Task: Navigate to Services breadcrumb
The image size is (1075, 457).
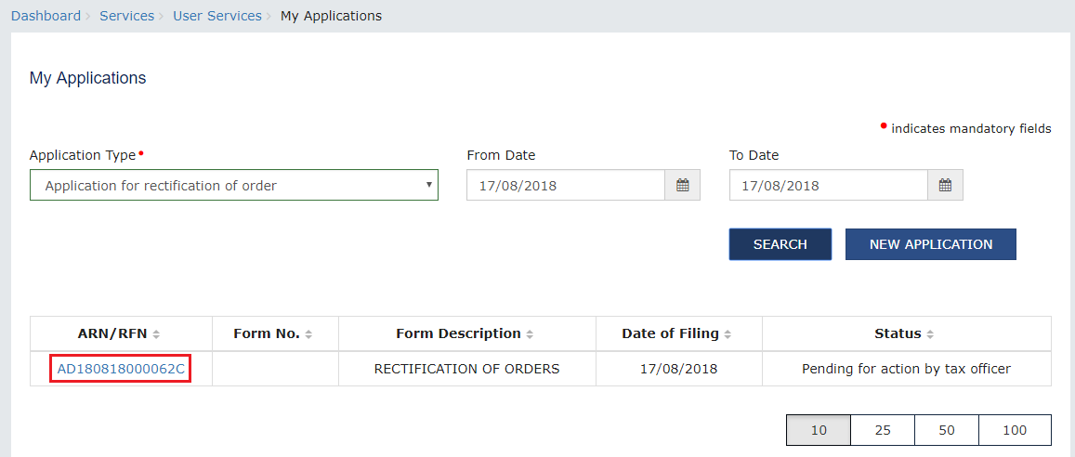Action: tap(126, 16)
